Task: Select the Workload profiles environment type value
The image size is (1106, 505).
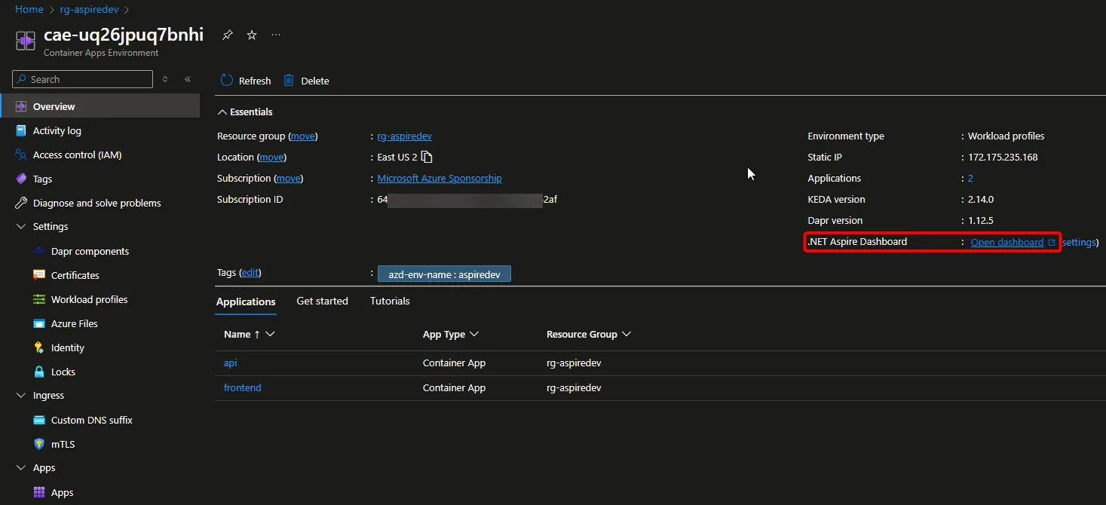Action: [1006, 136]
